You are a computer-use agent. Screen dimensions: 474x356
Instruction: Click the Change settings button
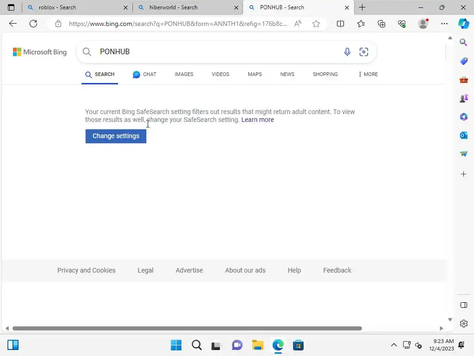pos(116,136)
